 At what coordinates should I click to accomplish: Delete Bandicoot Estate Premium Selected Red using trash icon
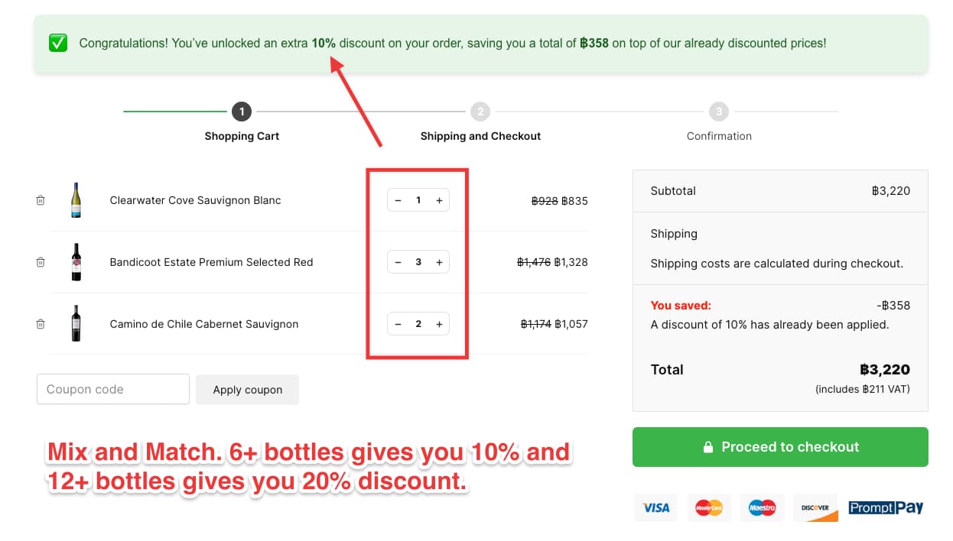click(x=40, y=262)
